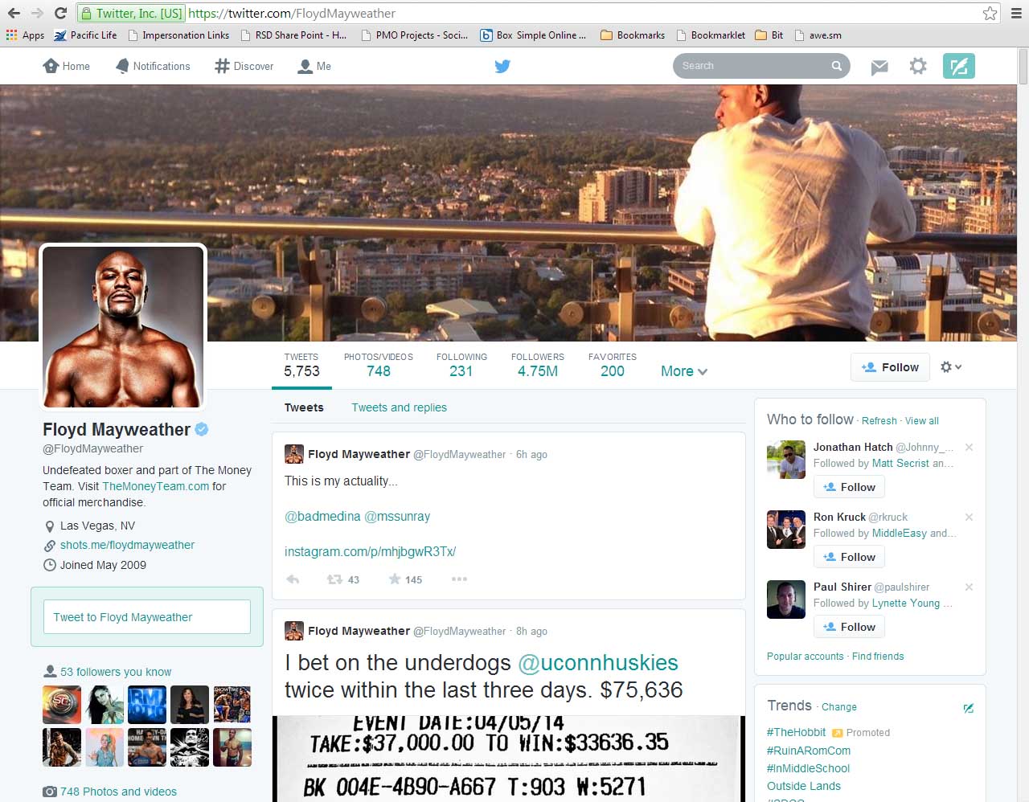Click compose icon in Trends panel
The image size is (1029, 802).
click(968, 708)
